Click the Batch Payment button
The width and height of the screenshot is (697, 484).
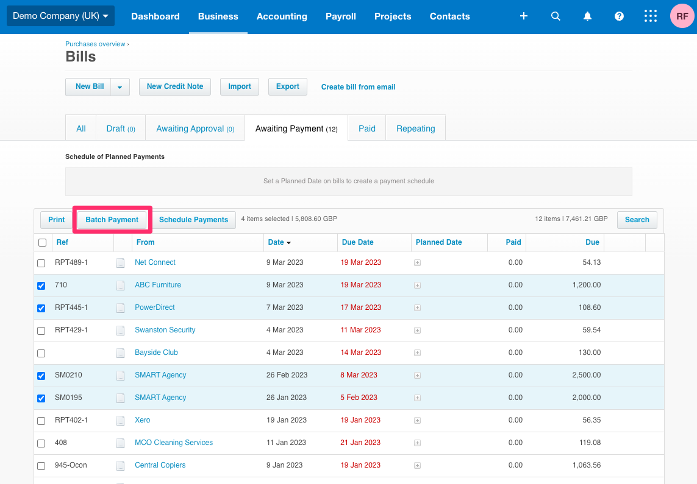pyautogui.click(x=112, y=219)
